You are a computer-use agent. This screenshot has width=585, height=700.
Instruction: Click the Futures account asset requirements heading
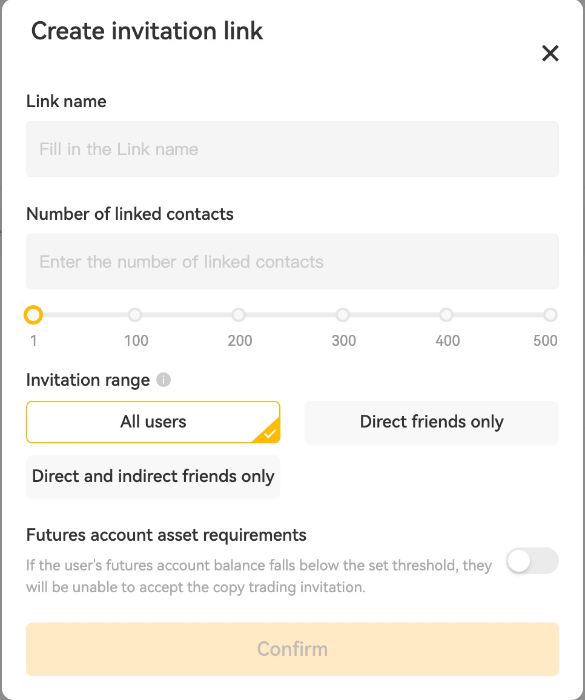click(x=167, y=535)
